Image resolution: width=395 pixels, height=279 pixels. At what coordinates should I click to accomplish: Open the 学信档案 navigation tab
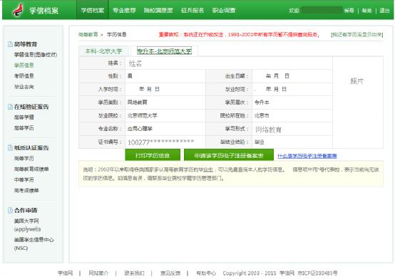pos(93,10)
